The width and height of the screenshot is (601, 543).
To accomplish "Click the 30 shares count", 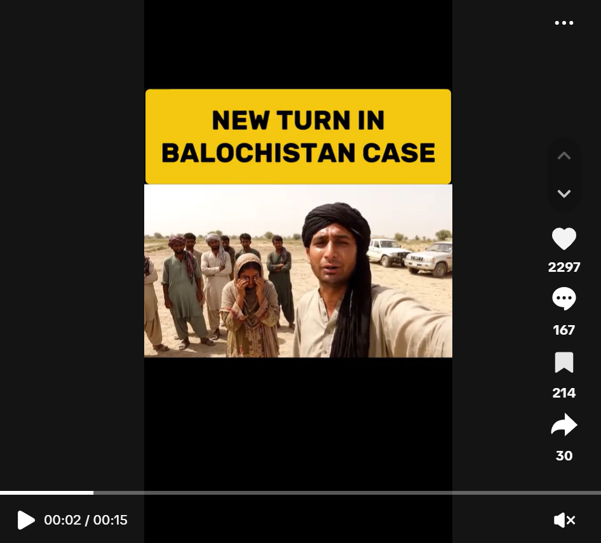I will (564, 455).
